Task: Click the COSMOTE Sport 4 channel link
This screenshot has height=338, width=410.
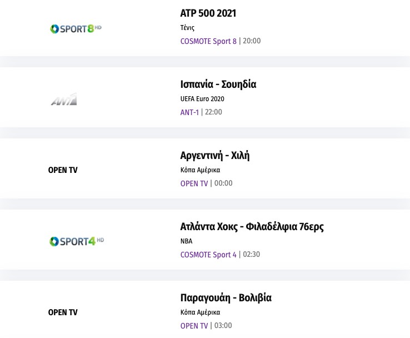Action: tap(208, 255)
